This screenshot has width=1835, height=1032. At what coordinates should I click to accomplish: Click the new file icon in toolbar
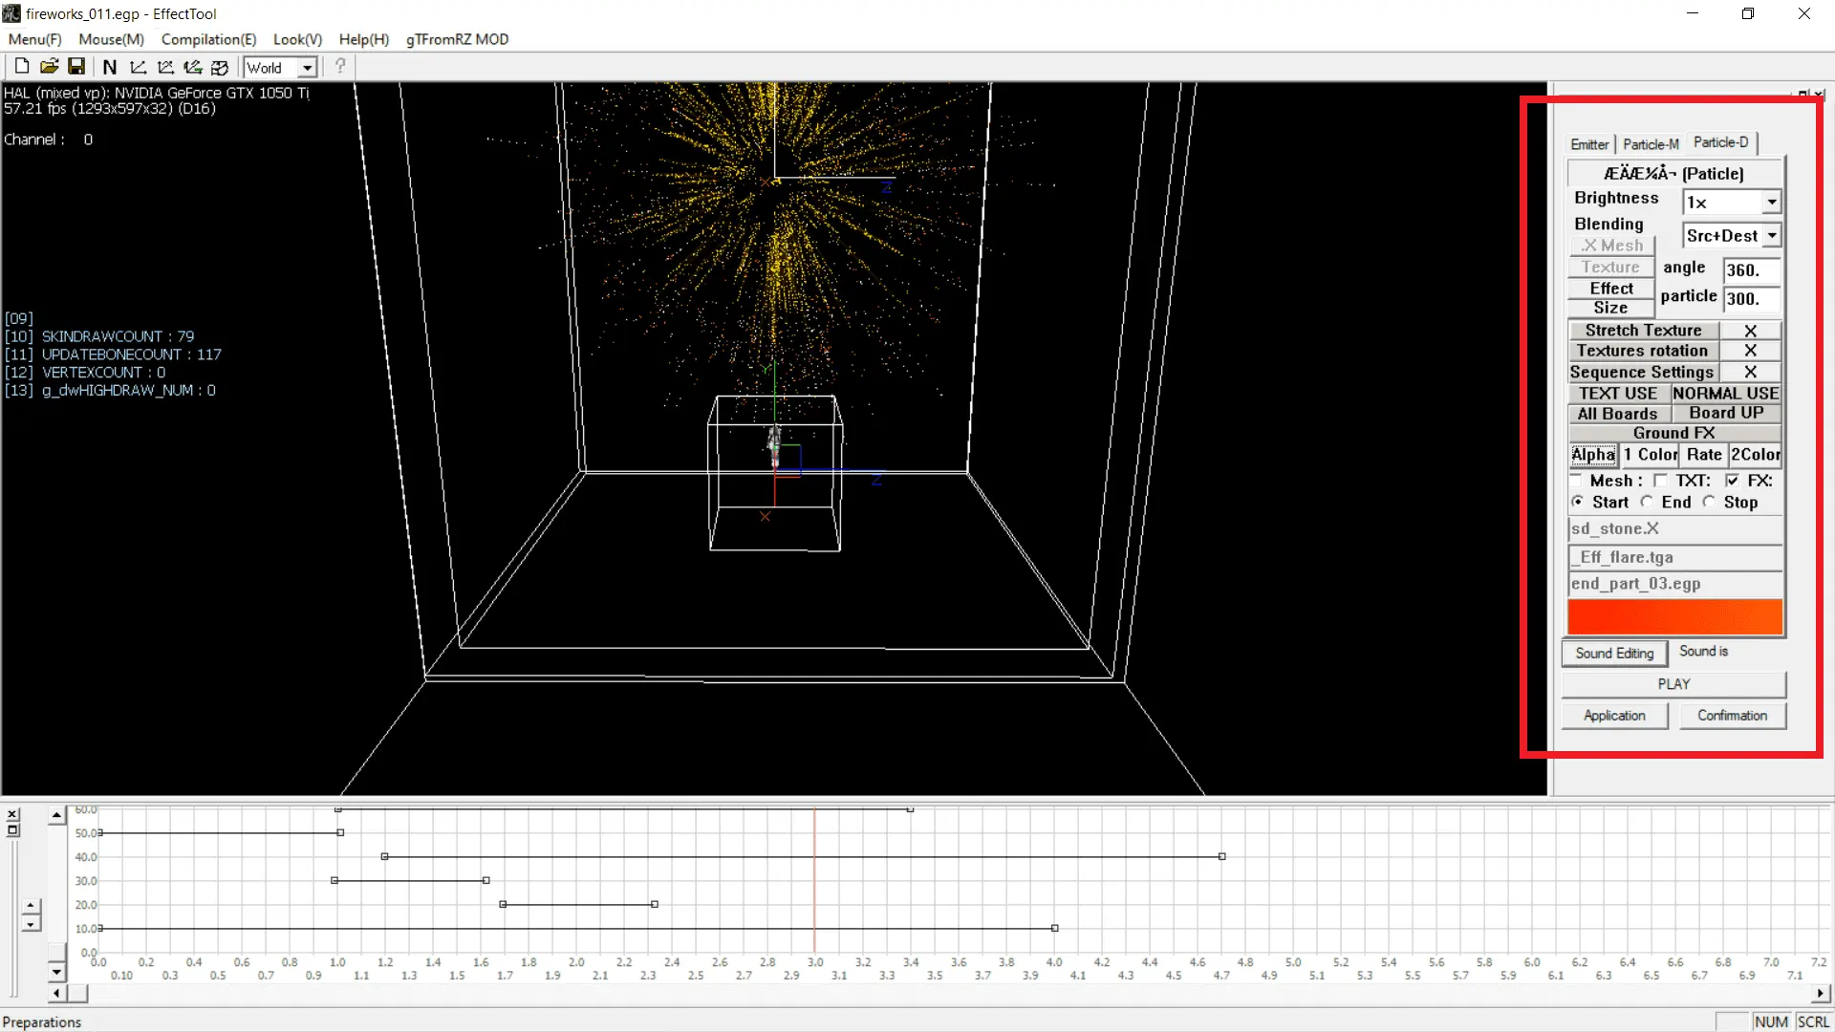tap(21, 67)
